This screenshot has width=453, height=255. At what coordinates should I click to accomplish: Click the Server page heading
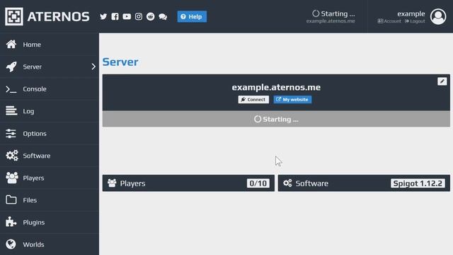(x=120, y=62)
